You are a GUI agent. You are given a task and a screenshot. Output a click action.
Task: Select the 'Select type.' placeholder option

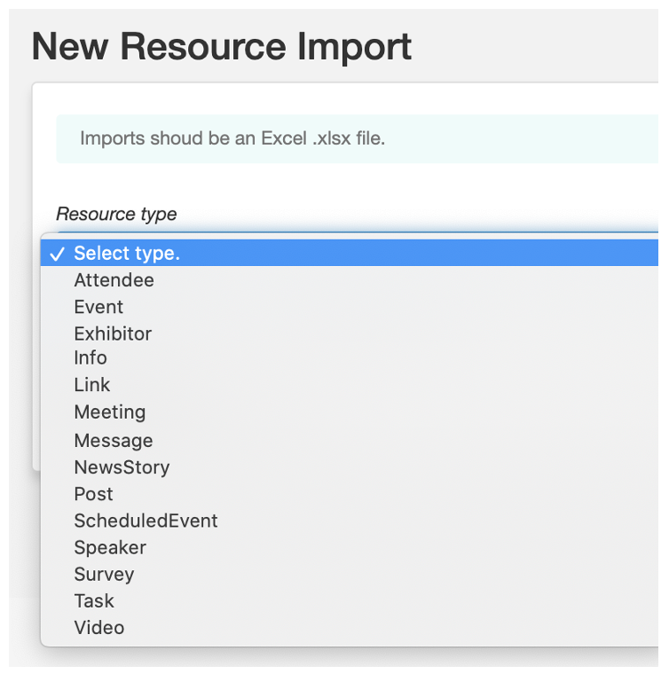[349, 253]
